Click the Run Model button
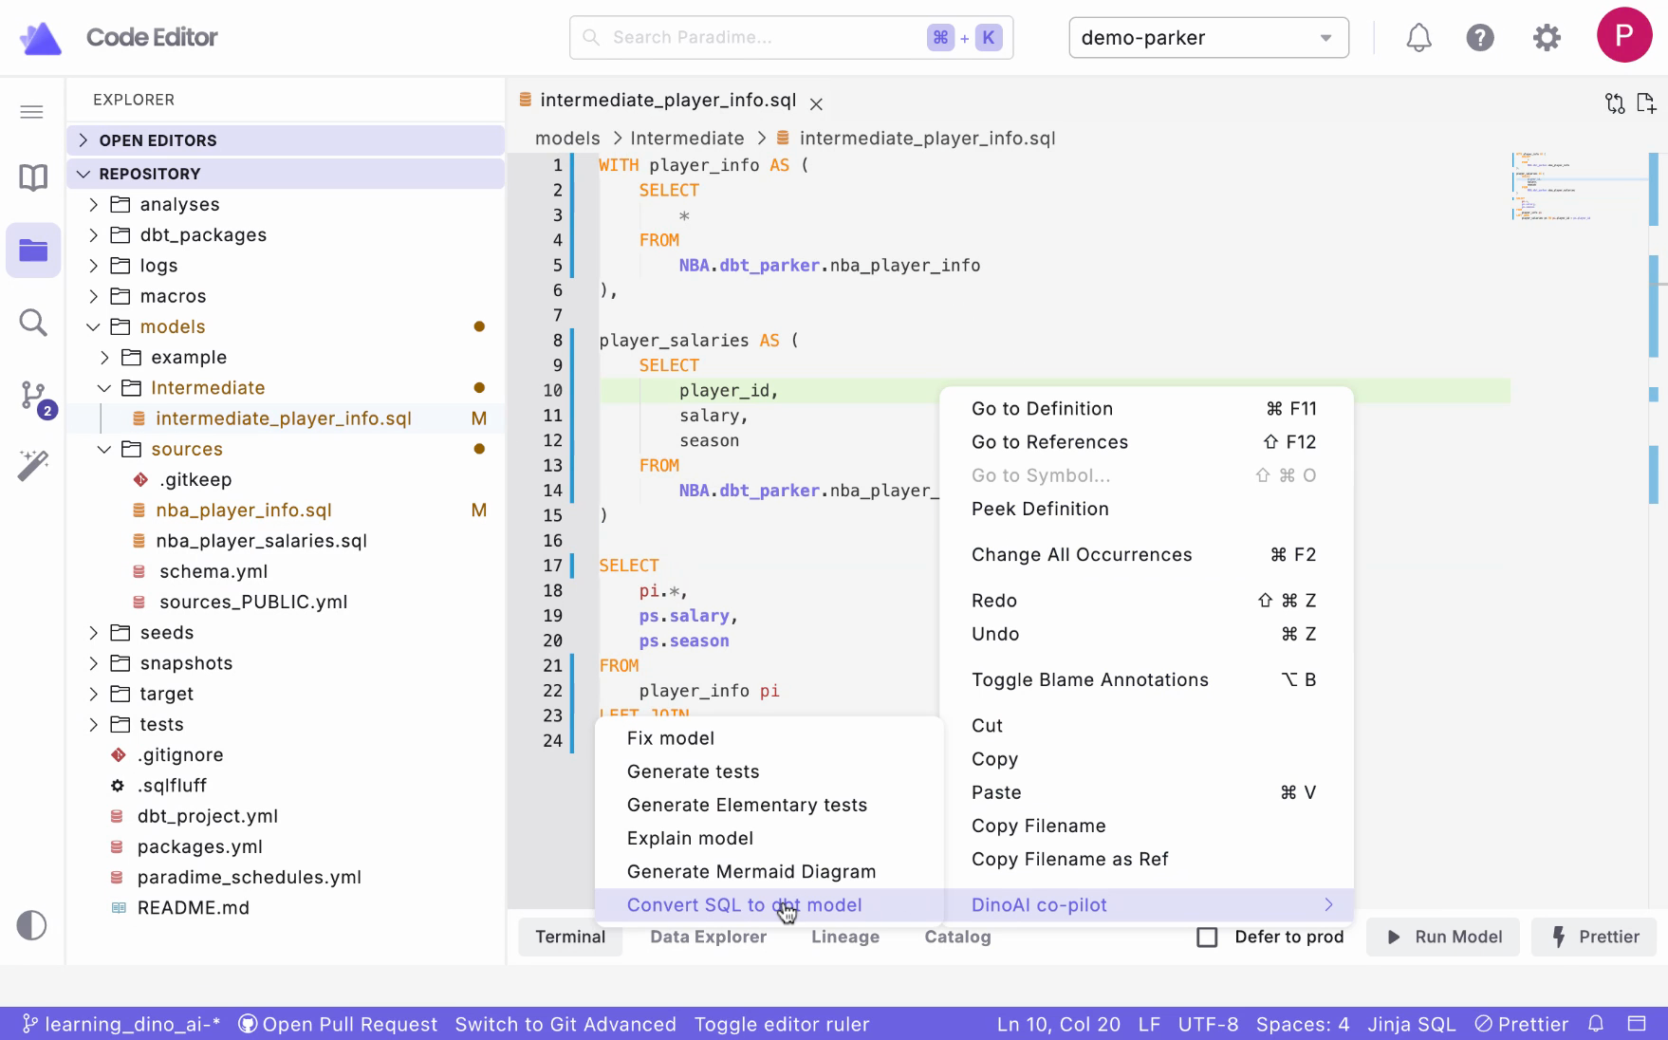This screenshot has height=1040, width=1668. pyautogui.click(x=1443, y=938)
